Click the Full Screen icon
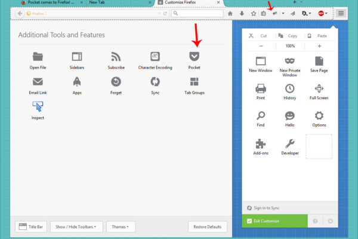 click(x=319, y=88)
